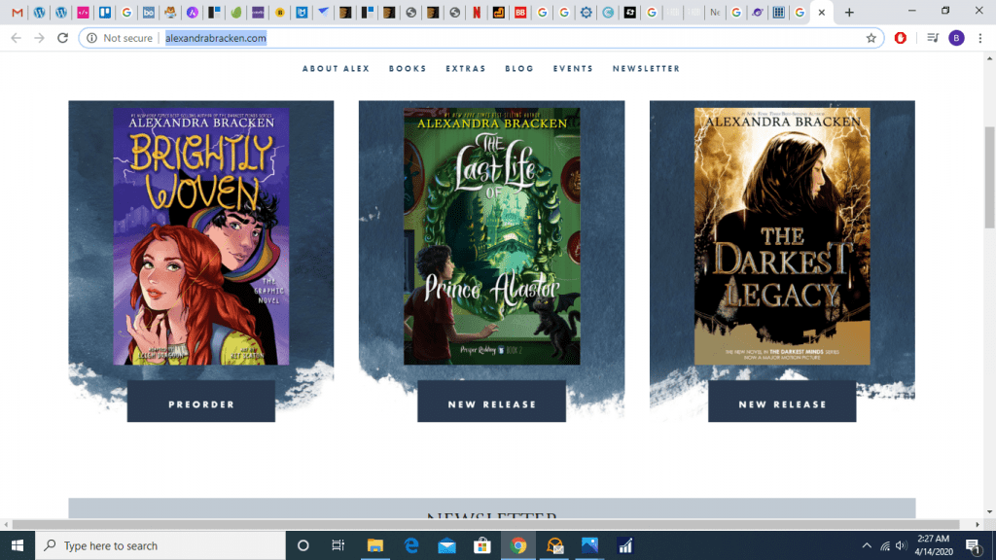Open the taskbar clock and date
Viewport: 996px width, 560px height.
point(934,545)
